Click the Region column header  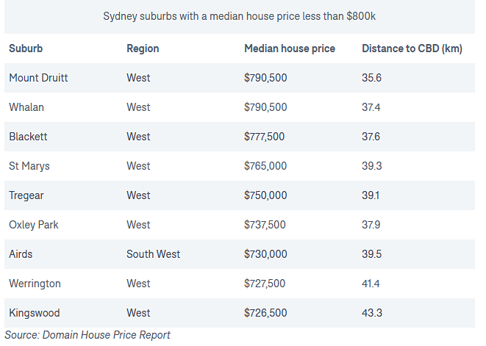pos(143,48)
